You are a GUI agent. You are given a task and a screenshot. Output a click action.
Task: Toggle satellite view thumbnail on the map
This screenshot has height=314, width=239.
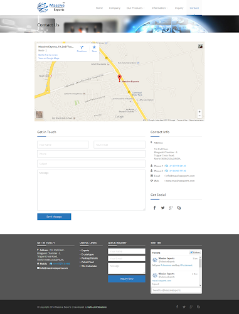coord(39,114)
